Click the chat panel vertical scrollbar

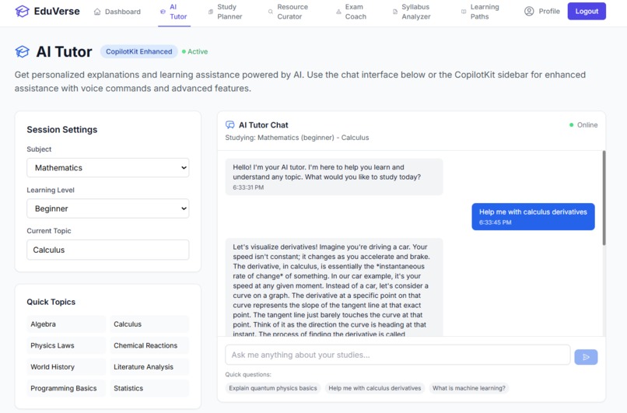(604, 198)
